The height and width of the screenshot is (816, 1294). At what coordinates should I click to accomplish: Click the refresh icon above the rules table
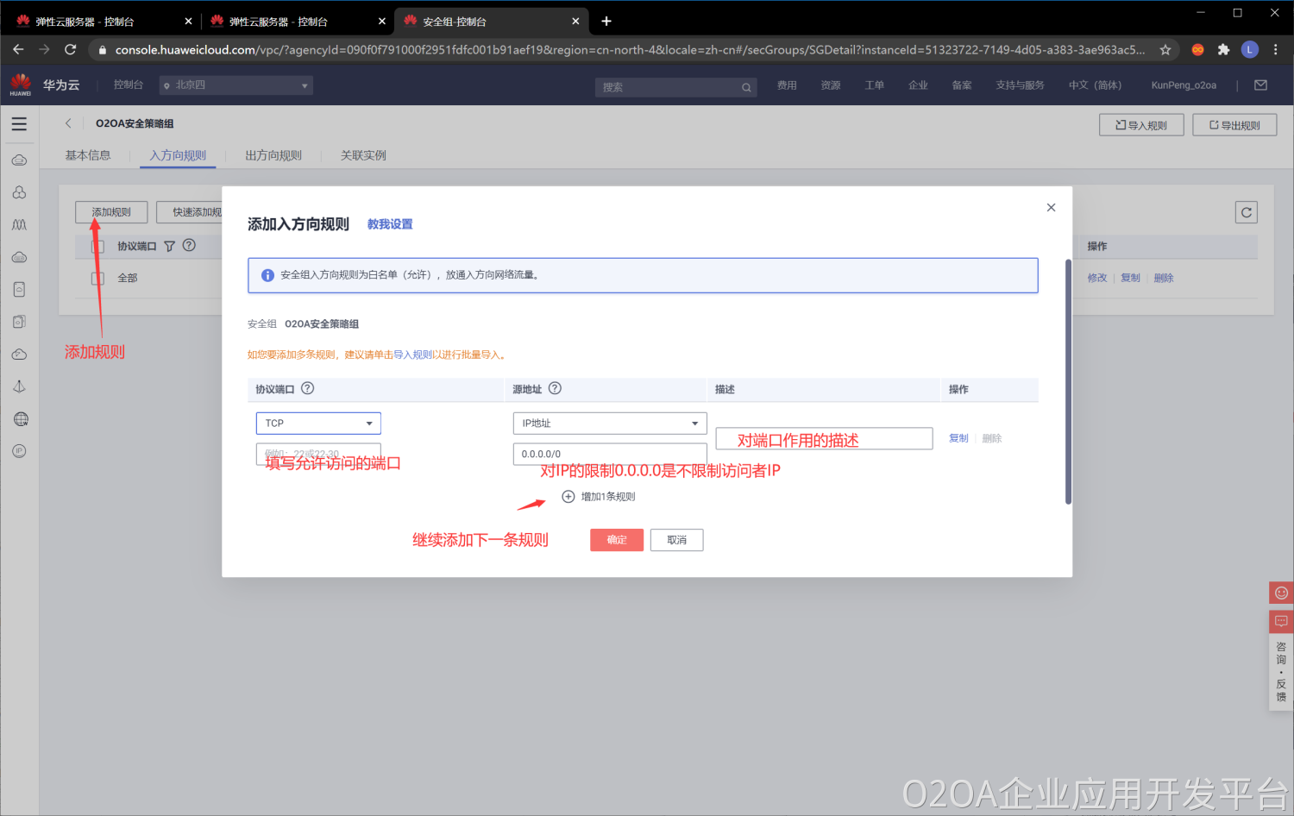tap(1247, 212)
